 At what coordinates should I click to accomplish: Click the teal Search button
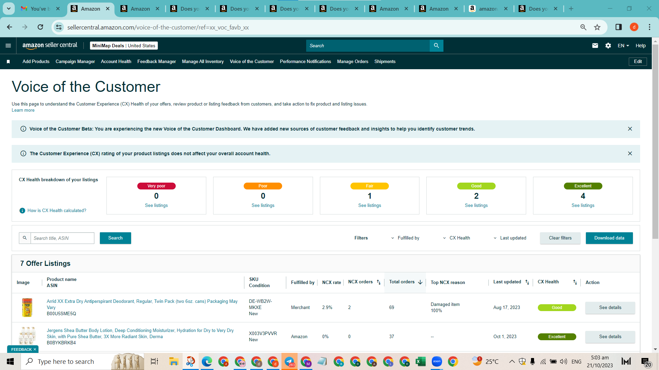(115, 238)
